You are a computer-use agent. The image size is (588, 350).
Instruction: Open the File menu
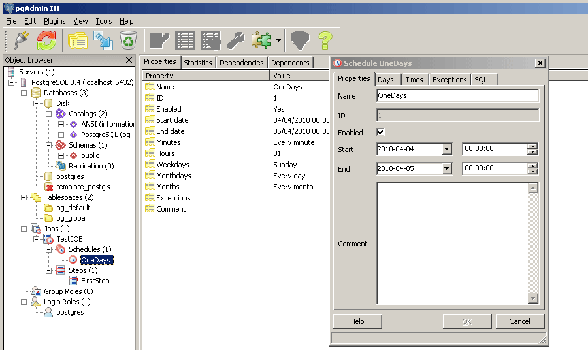pyautogui.click(x=11, y=21)
